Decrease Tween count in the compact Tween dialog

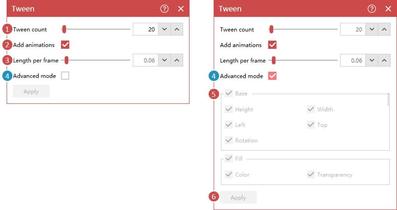(164, 29)
